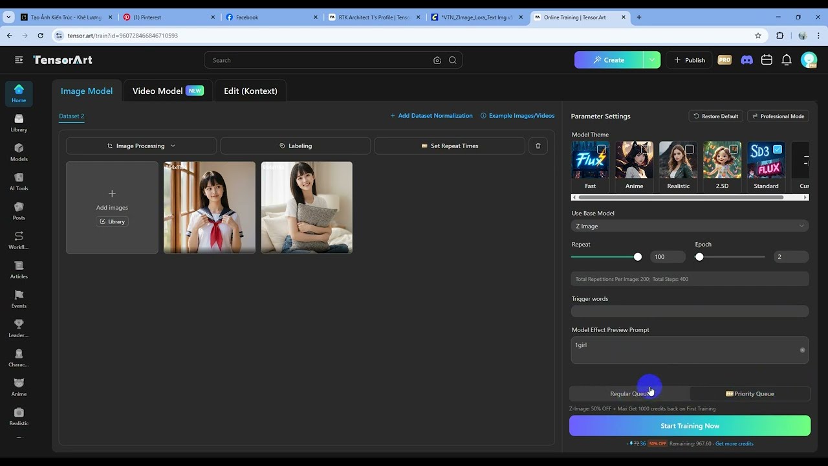Tick the Fast theme checkbox
Image resolution: width=828 pixels, height=466 pixels.
tap(602, 150)
